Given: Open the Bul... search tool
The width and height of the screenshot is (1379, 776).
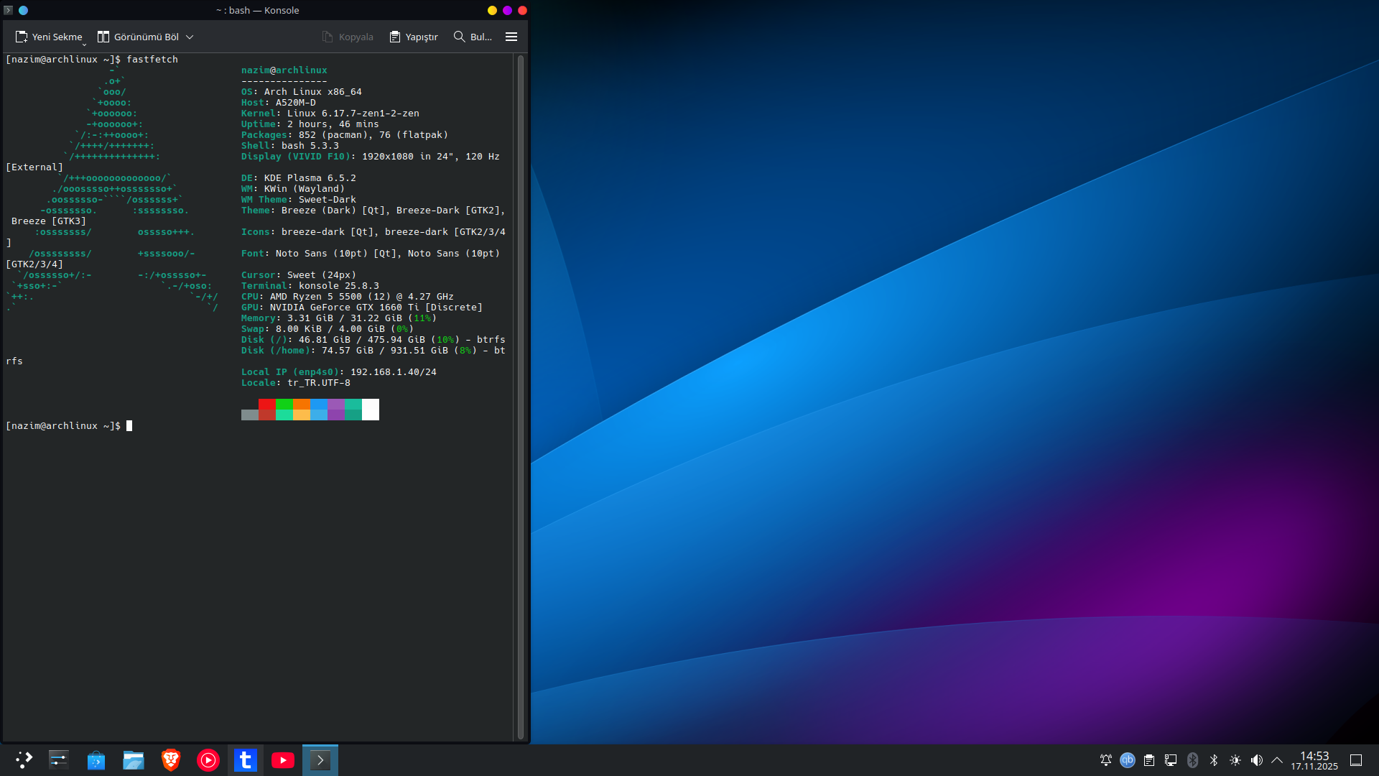Looking at the screenshot, I should pos(473,37).
